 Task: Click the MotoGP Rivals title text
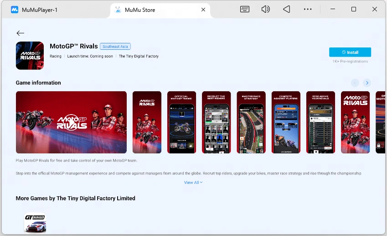coord(74,46)
